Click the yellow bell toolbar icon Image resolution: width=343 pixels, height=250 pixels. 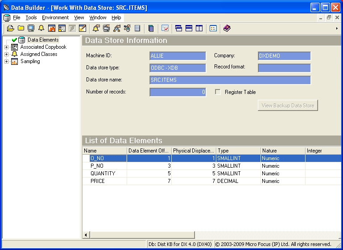tap(41, 28)
